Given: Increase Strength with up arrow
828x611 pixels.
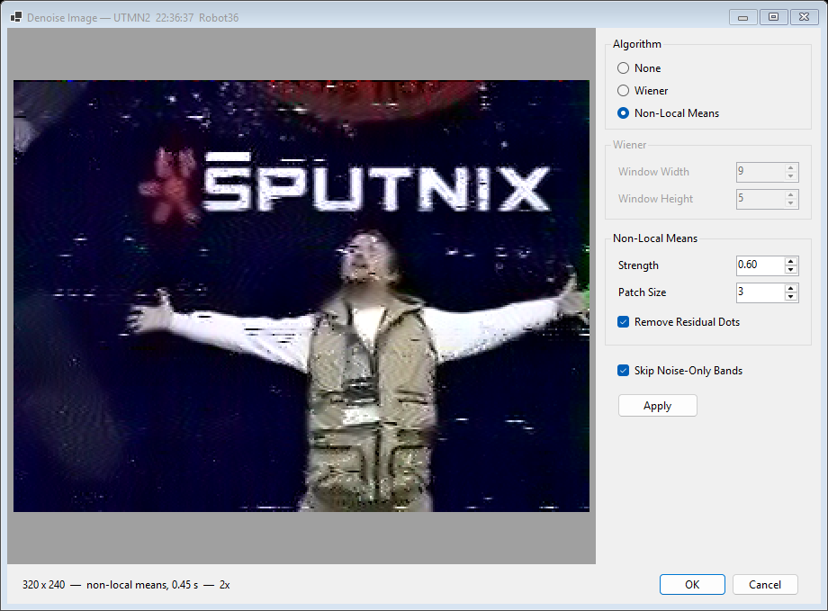Looking at the screenshot, I should (x=790, y=261).
